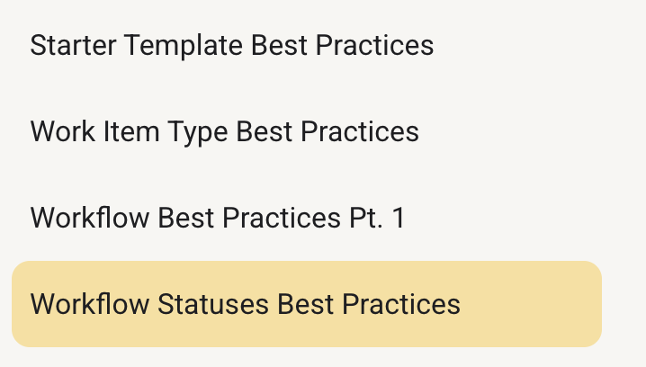Click the Work Item Type Best Practices entry
Screen dimensions: 646x367
(x=225, y=131)
